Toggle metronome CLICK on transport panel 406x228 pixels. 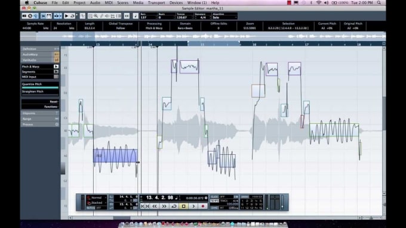(x=214, y=197)
